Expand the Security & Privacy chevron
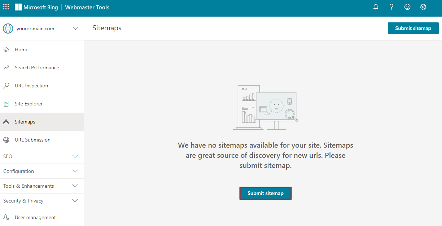 point(75,201)
